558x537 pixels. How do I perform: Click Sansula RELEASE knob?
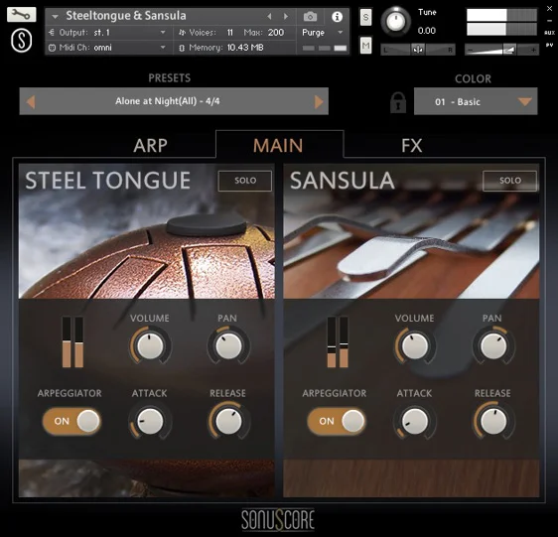click(x=493, y=421)
